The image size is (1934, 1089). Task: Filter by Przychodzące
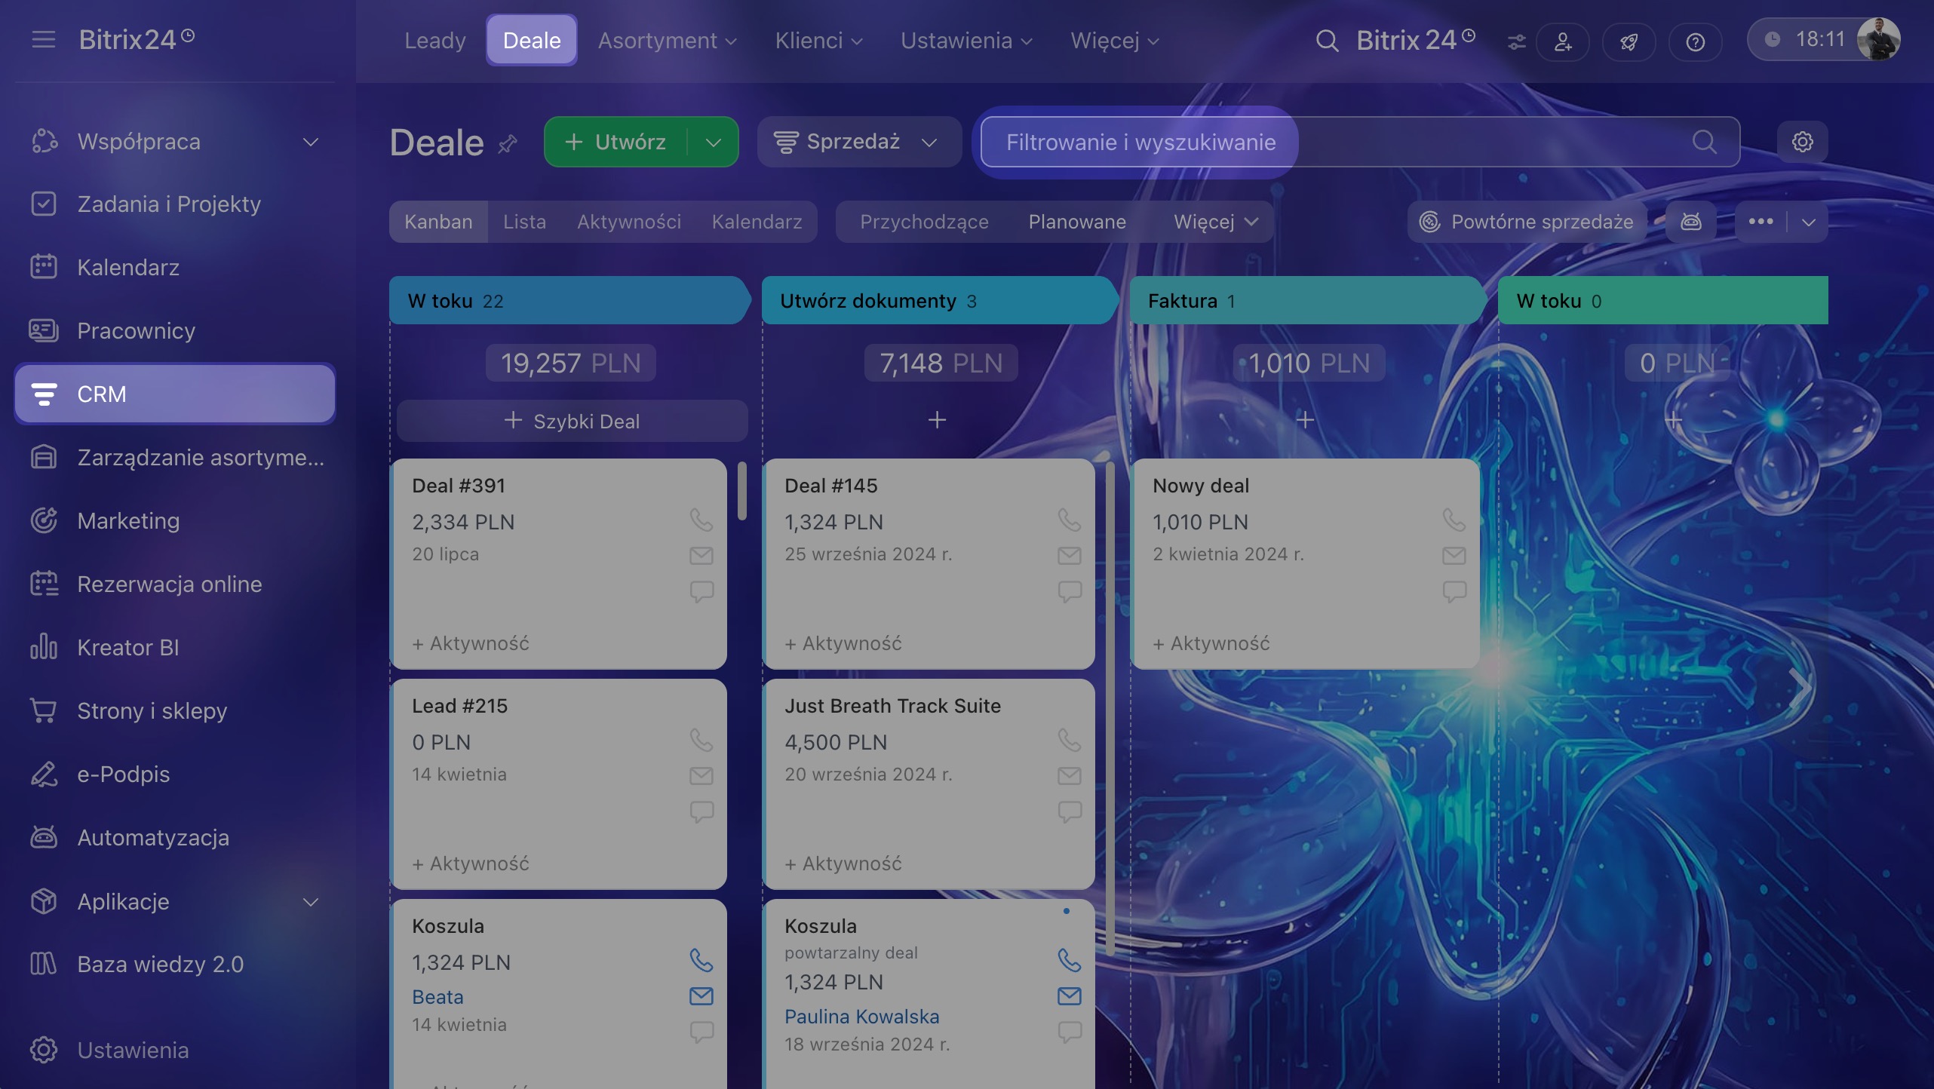click(x=924, y=222)
